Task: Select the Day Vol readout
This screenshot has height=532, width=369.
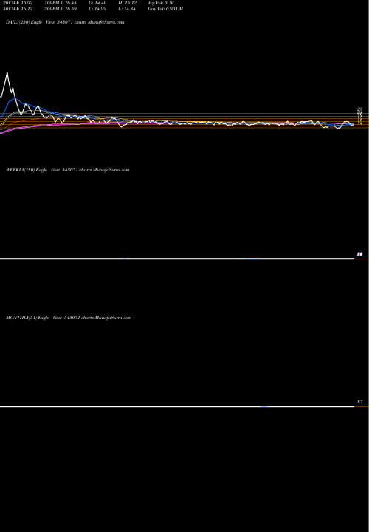Action: [165, 9]
